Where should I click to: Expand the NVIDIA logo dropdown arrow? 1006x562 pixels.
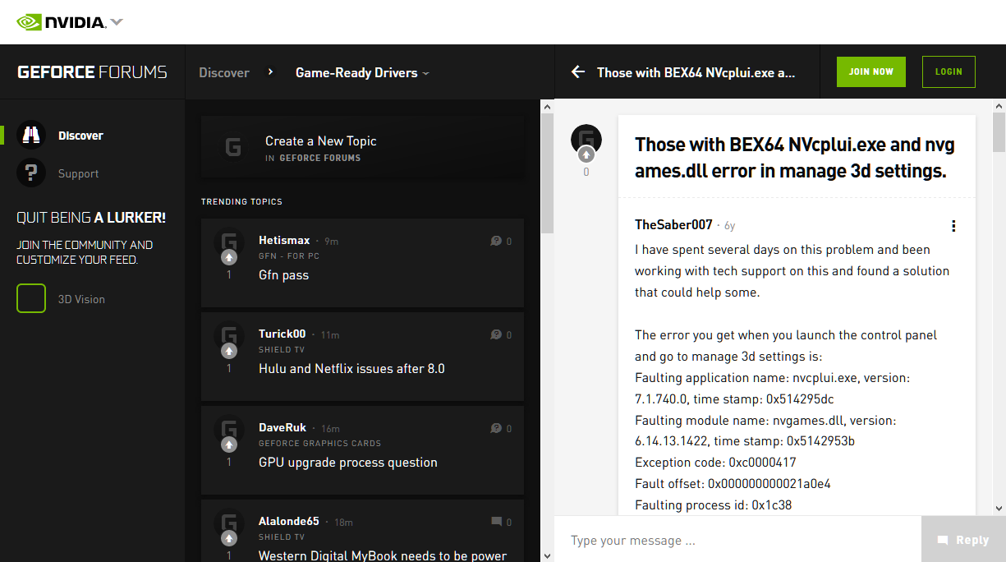tap(117, 22)
